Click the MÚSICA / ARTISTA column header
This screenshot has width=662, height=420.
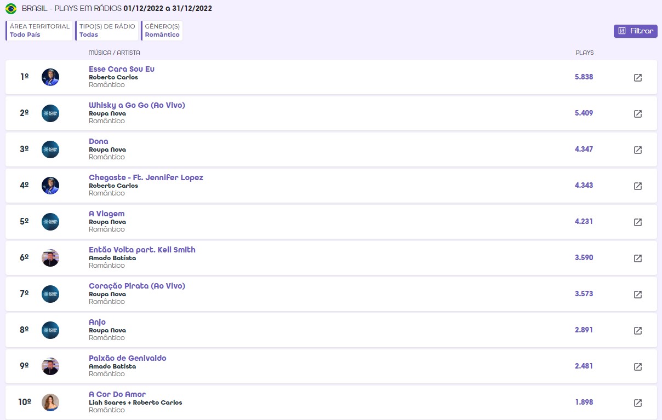[x=114, y=53]
